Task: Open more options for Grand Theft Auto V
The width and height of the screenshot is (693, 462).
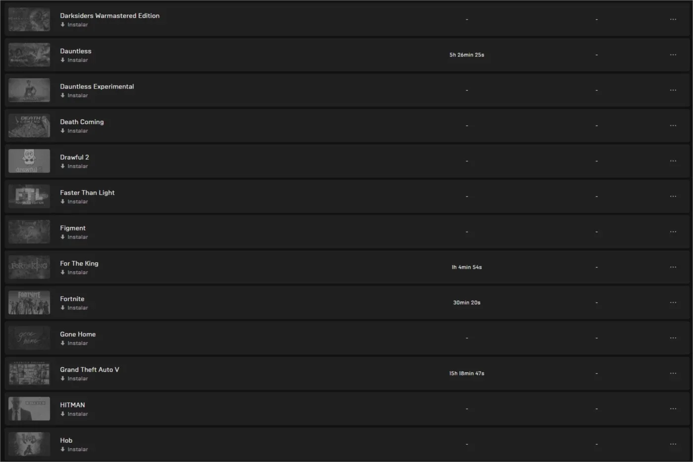Action: click(673, 373)
